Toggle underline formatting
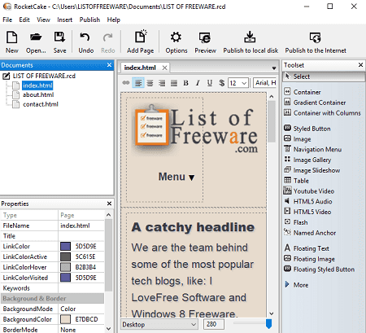The height and width of the screenshot is (333, 366). click(210, 83)
